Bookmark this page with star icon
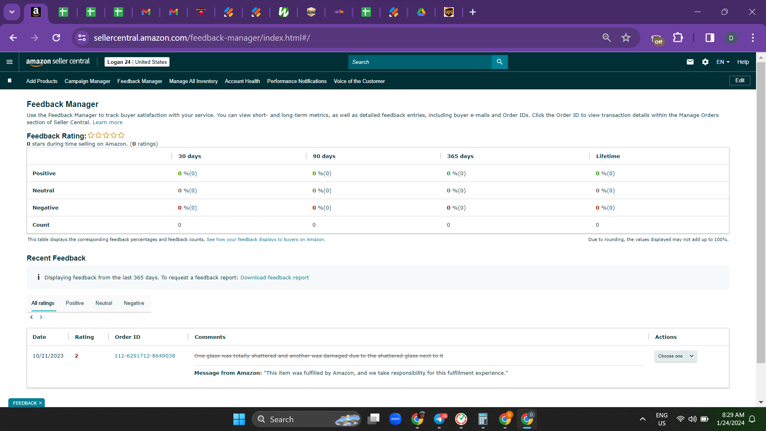Image resolution: width=766 pixels, height=431 pixels. click(626, 38)
